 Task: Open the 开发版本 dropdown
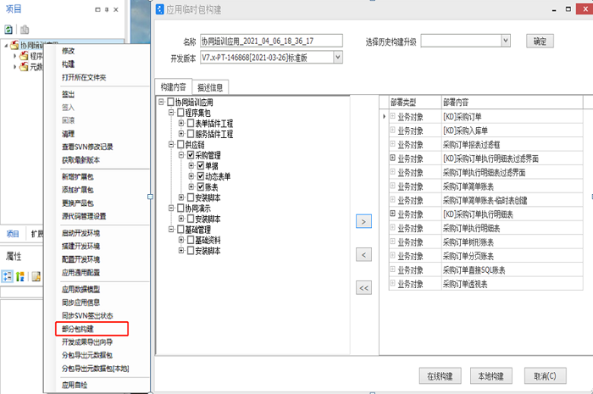click(x=338, y=57)
